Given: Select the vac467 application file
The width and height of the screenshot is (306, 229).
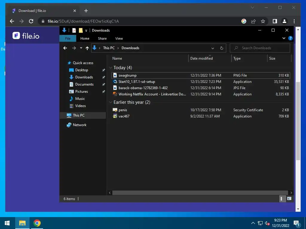Looking at the screenshot, I should tap(201, 116).
